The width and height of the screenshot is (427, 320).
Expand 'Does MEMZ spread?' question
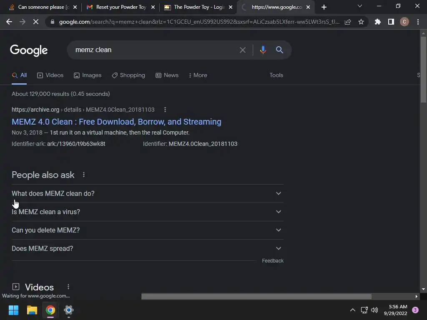pyautogui.click(x=147, y=248)
